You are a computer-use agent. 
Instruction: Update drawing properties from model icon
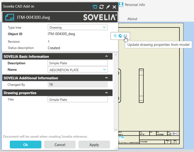point(125,36)
